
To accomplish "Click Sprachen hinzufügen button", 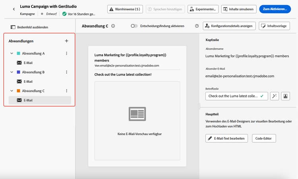I will (165, 9).
